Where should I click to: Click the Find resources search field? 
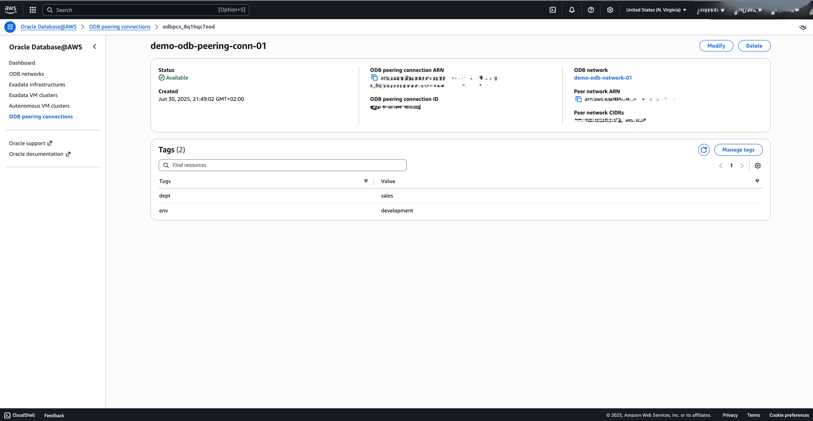[282, 165]
